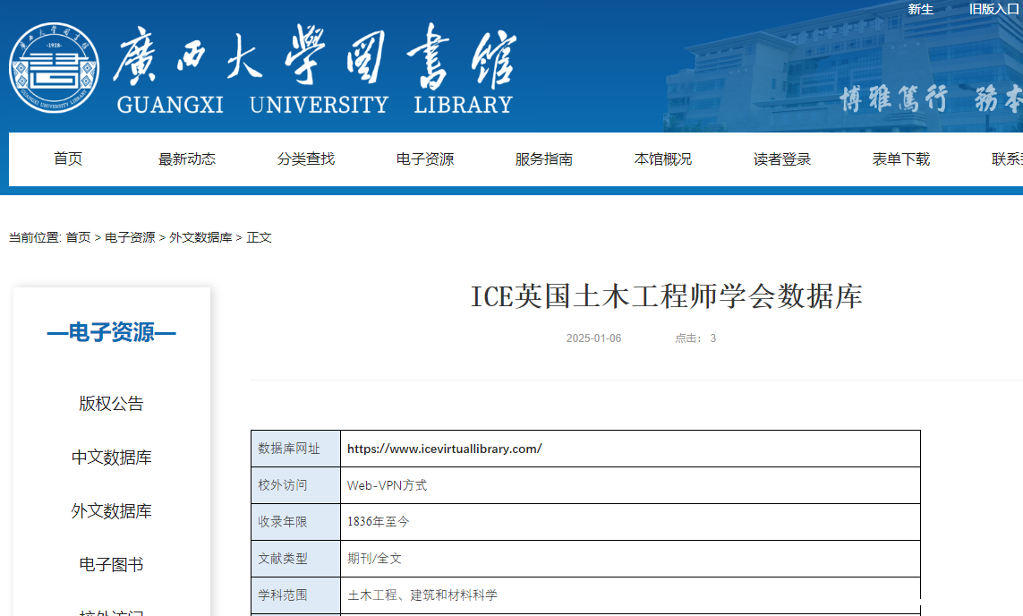This screenshot has width=1023, height=616.
Task: Click 首页 in the breadcrumb trail
Action: click(78, 237)
